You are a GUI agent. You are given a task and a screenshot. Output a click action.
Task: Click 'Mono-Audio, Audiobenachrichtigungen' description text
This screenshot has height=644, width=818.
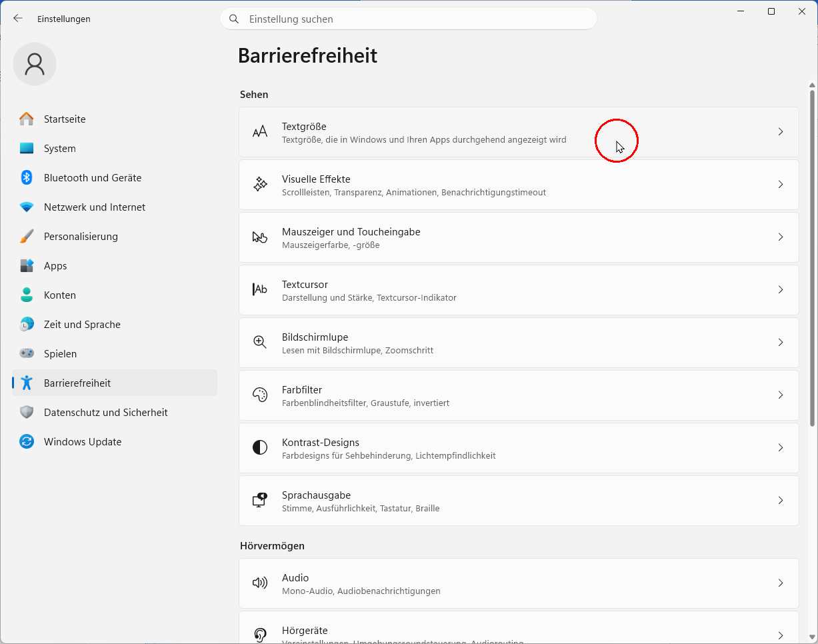361,591
